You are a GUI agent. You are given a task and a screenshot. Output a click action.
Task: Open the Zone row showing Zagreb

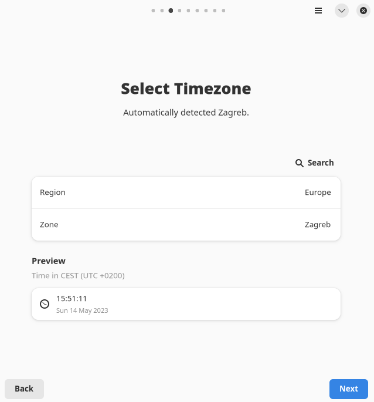pyautogui.click(x=186, y=225)
